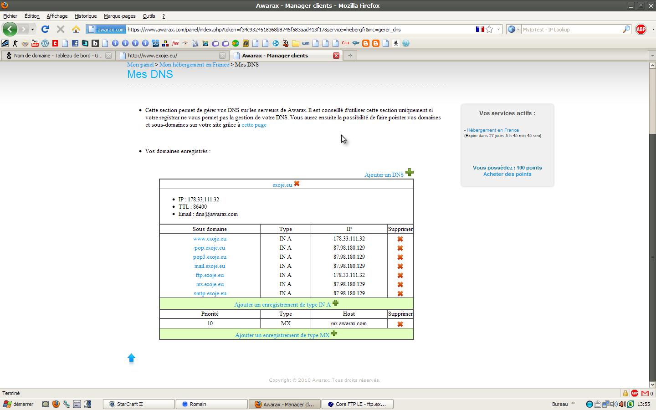Image resolution: width=656 pixels, height=410 pixels.
Task: Click the security padlock in status bar
Action: 625,393
